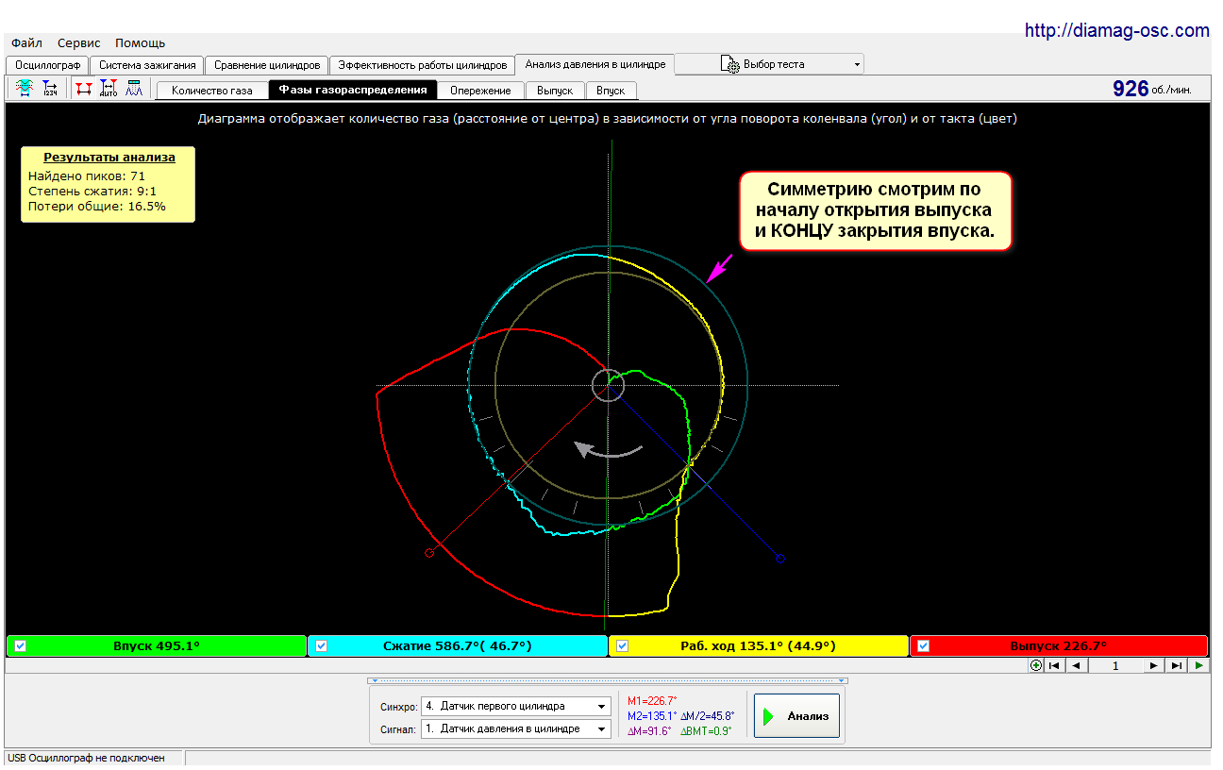This screenshot has width=1223, height=770.
Task: Jump to the last frame
Action: point(1176,665)
